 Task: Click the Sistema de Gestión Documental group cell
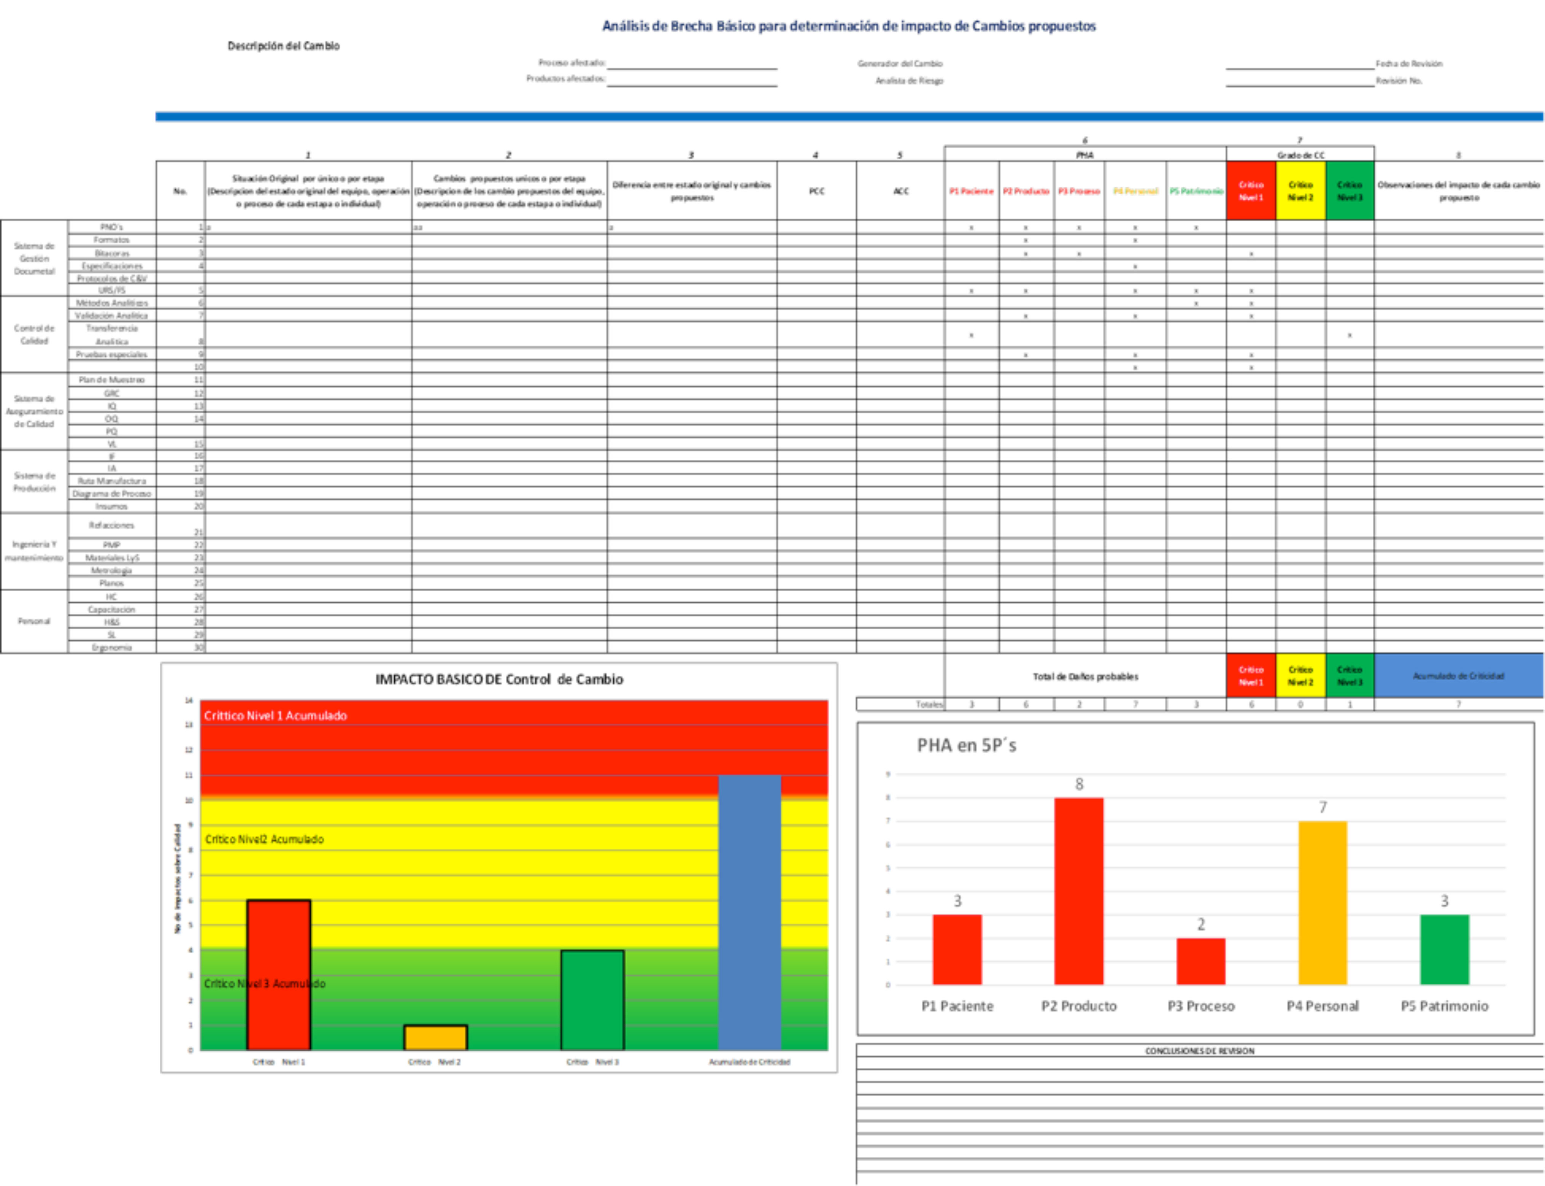(34, 258)
